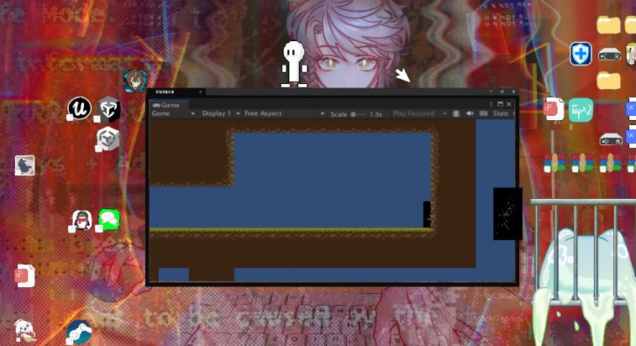The width and height of the screenshot is (636, 346).
Task: Open the Game panel three-dot options menu
Action: [491, 104]
